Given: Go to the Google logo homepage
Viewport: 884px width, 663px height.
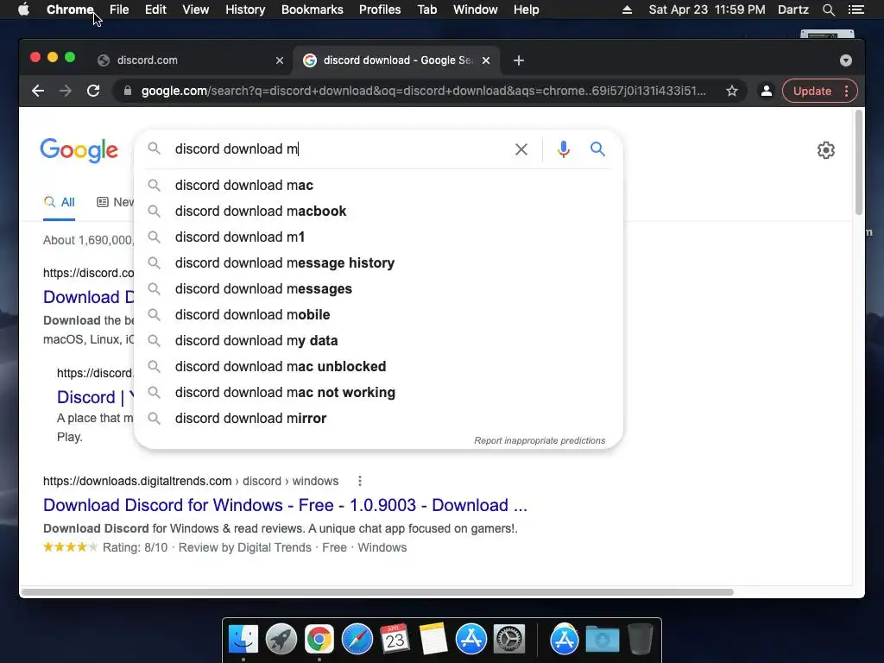Looking at the screenshot, I should 79,150.
